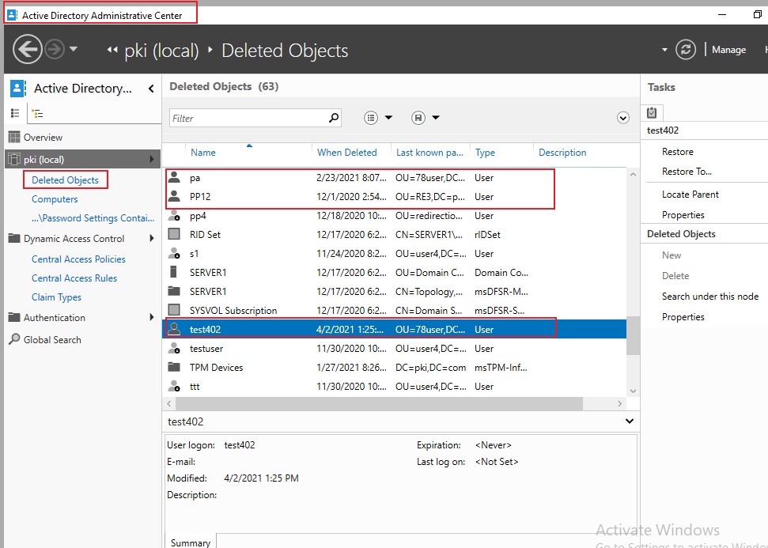This screenshot has height=548, width=768.
Task: Open Central Access Policies
Action: click(78, 259)
